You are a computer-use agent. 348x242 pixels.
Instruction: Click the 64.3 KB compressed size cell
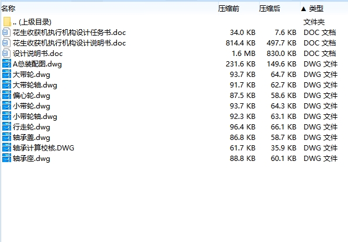click(284, 106)
